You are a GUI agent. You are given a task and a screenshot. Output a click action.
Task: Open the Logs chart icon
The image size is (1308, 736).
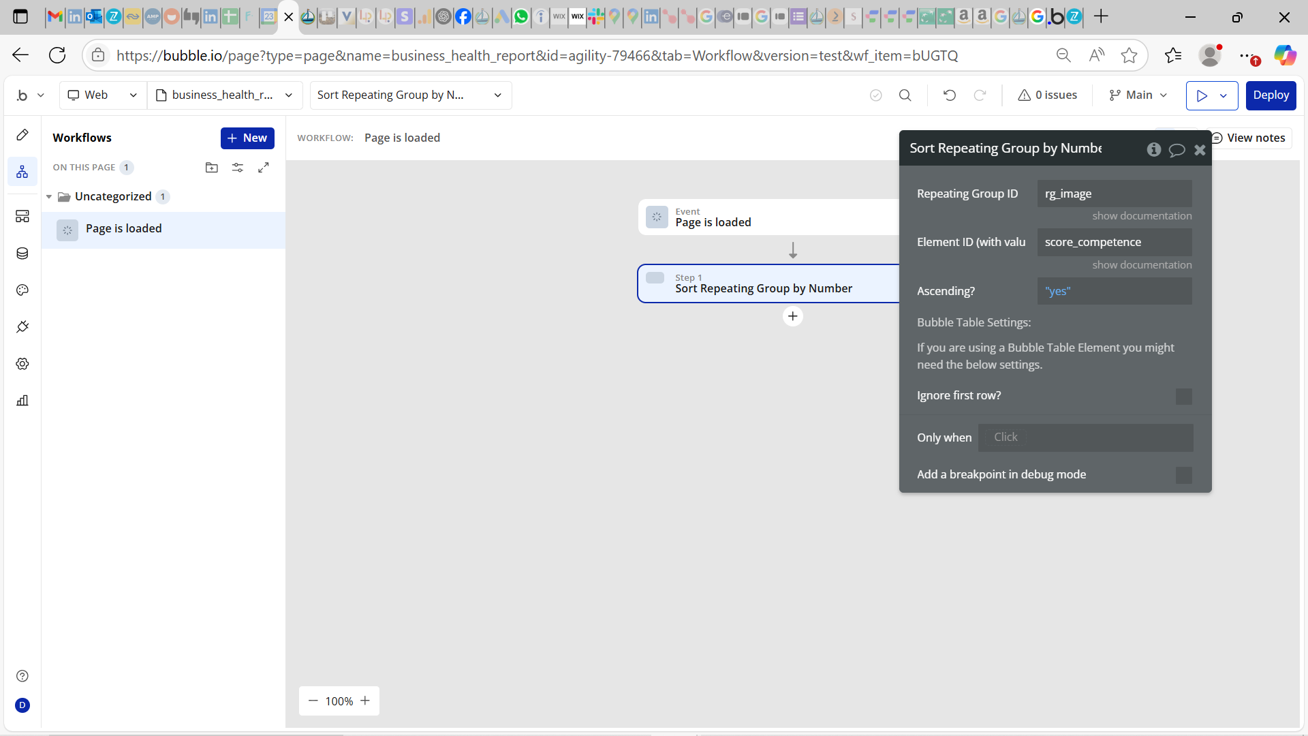pyautogui.click(x=22, y=401)
